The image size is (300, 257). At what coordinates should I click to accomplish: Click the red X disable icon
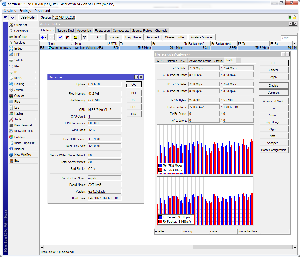67,37
